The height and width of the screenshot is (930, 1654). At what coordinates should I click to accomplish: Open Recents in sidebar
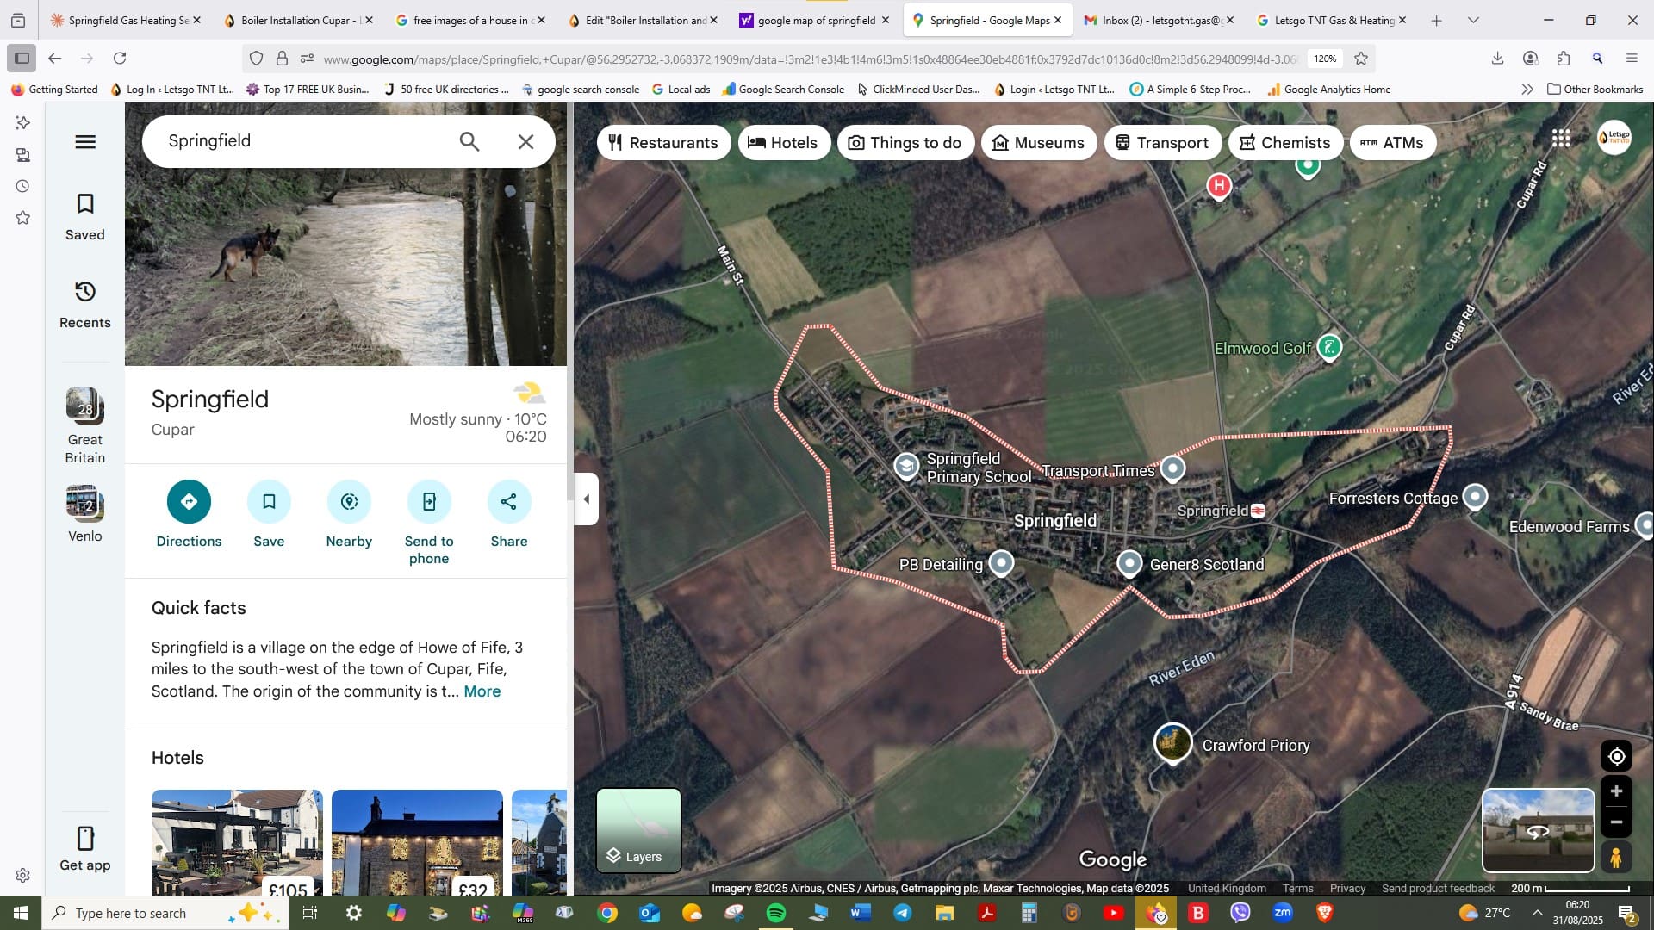point(85,305)
